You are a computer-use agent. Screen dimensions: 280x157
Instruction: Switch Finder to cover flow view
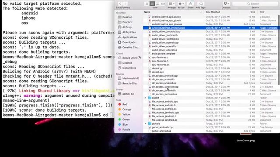click(x=163, y=3)
